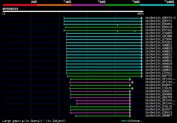Click the UniRef100_A8WB11 label
Image resolution: width=177 pixels, height=123 pixels.
point(159,67)
